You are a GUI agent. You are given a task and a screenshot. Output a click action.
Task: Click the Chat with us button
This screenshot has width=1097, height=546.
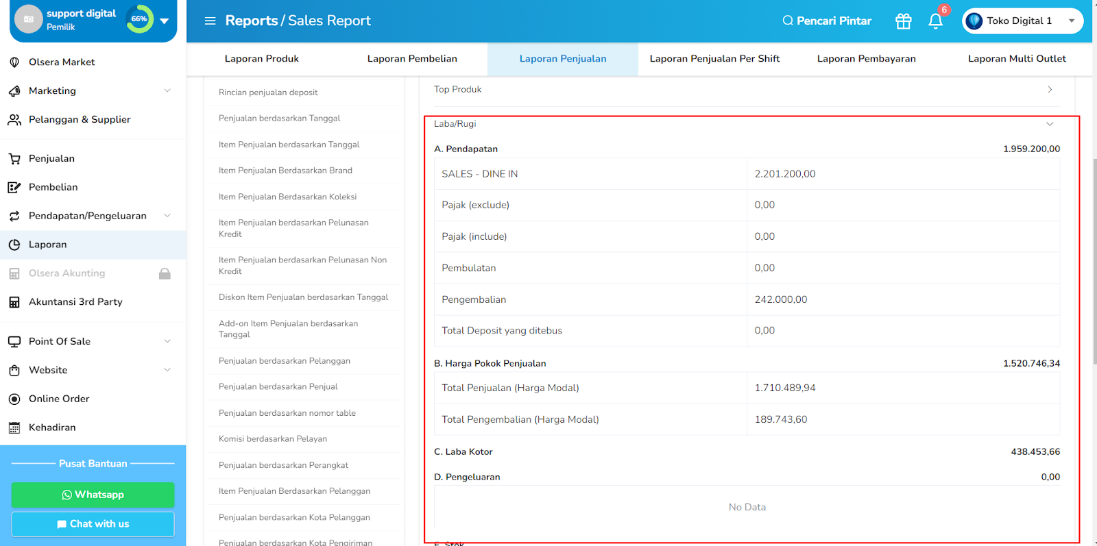[x=93, y=524]
